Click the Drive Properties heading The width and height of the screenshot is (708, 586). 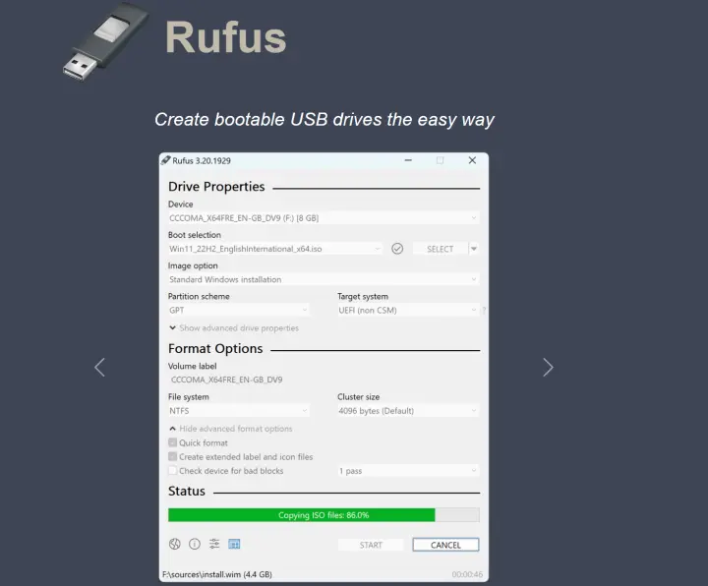[216, 187]
